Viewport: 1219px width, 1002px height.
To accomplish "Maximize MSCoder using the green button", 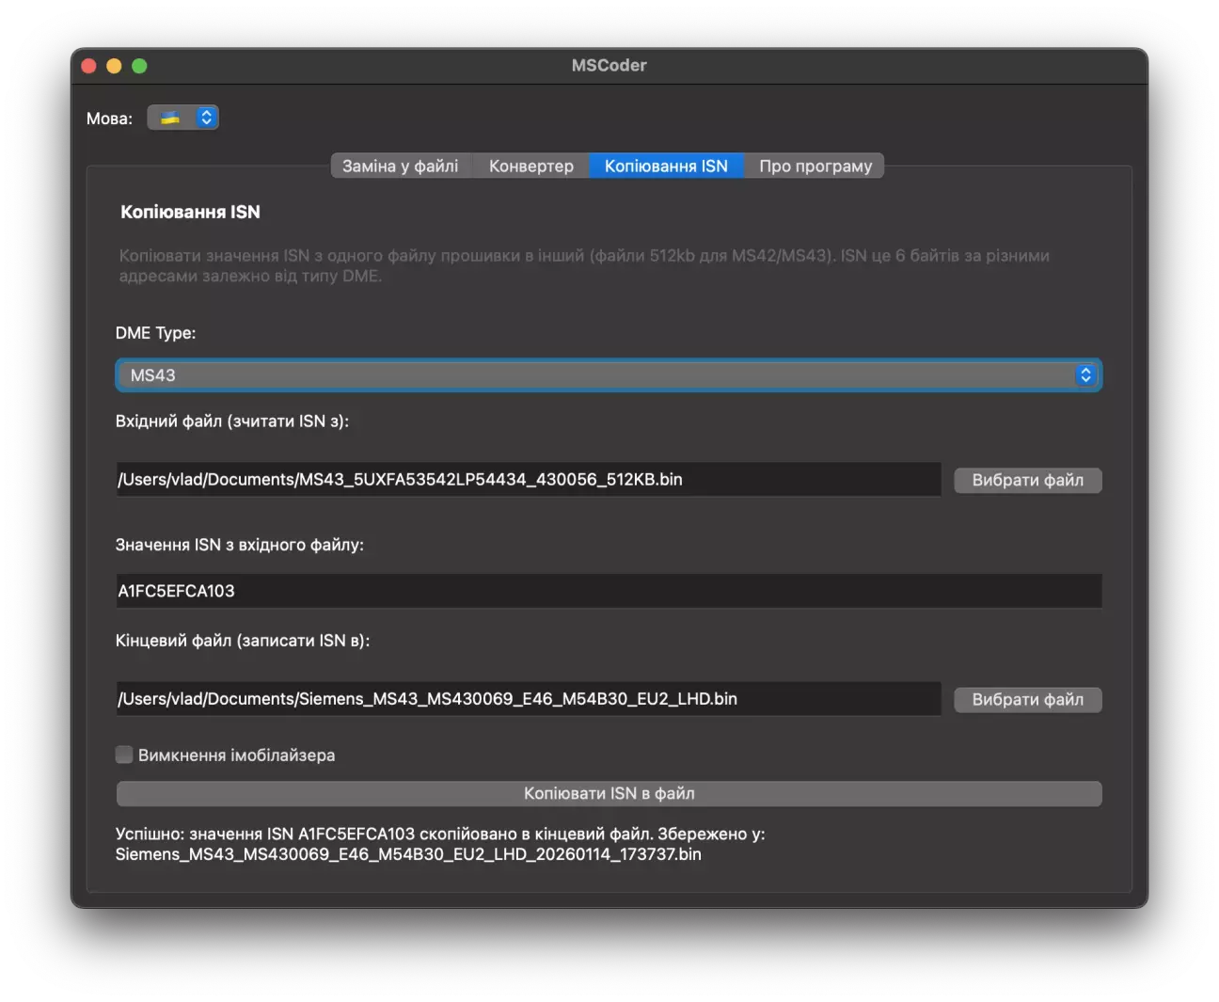I will tap(139, 66).
